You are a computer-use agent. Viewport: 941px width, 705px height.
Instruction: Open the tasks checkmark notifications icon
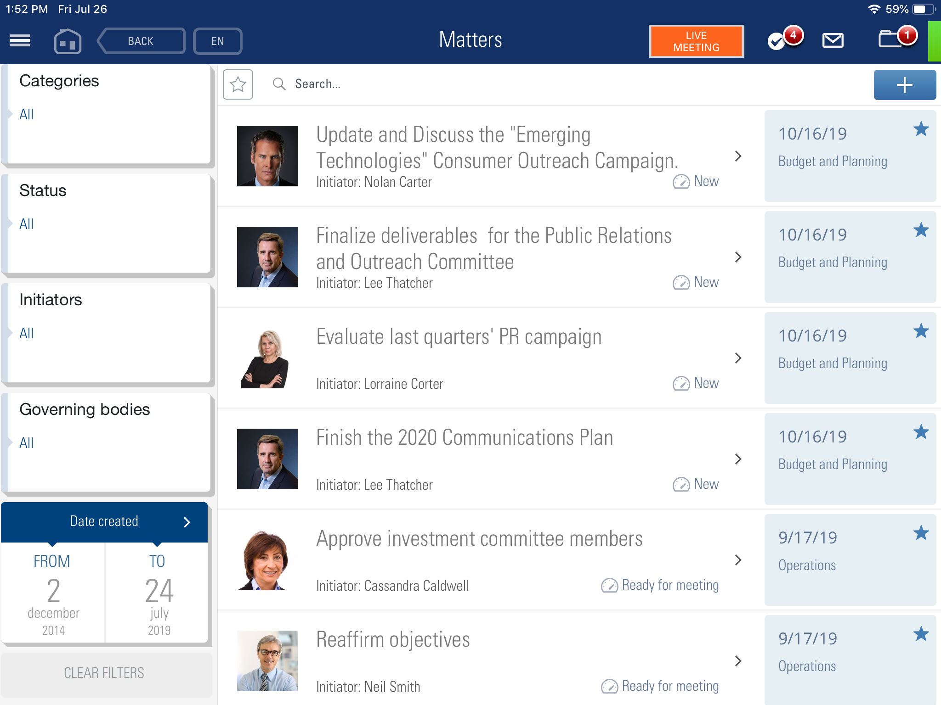[x=777, y=41]
